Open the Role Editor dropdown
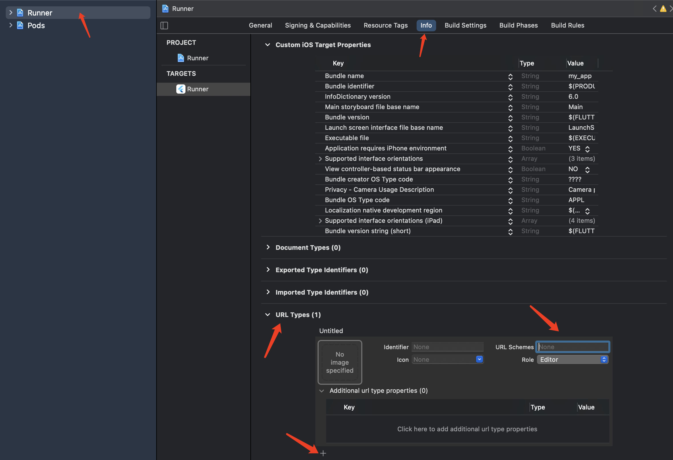Image resolution: width=673 pixels, height=460 pixels. click(x=572, y=360)
